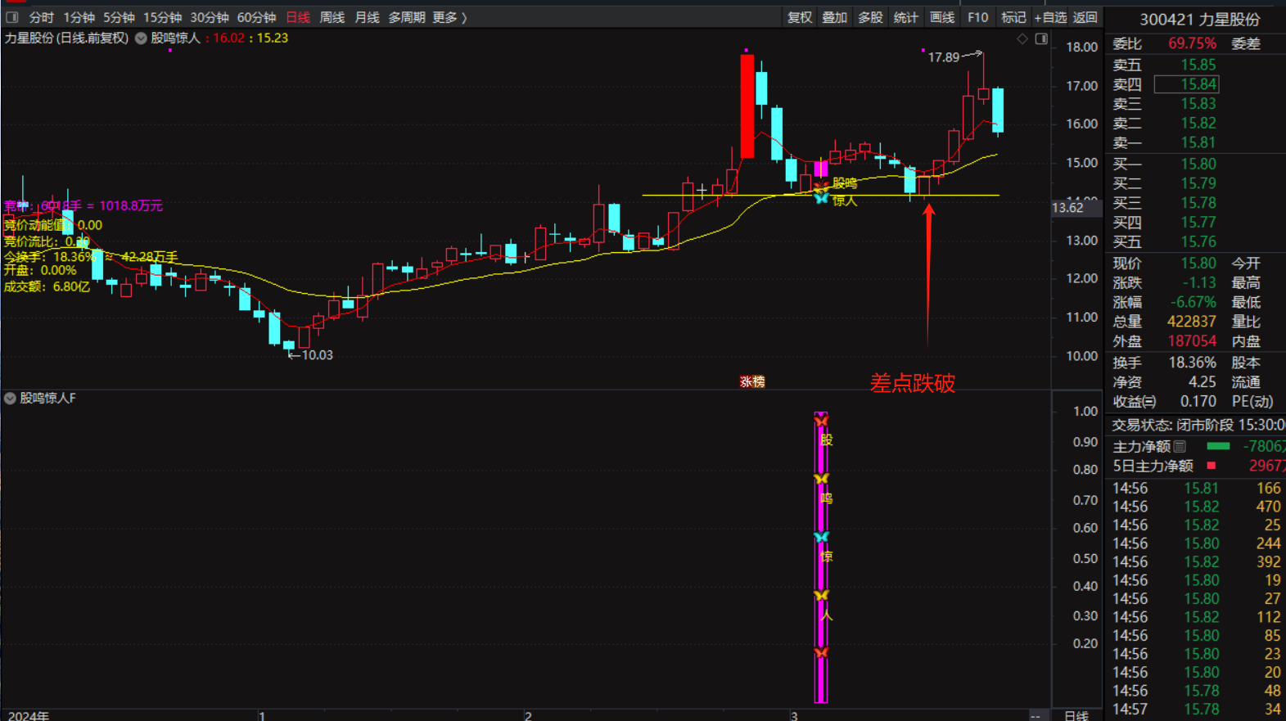Switch to the 日线 daily chart tab
Image resolution: width=1286 pixels, height=721 pixels.
pos(298,17)
